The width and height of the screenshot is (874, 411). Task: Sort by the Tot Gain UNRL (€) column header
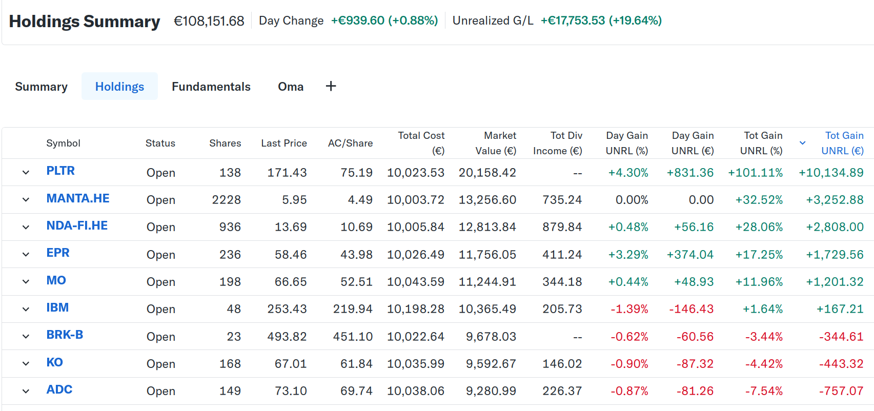point(843,143)
